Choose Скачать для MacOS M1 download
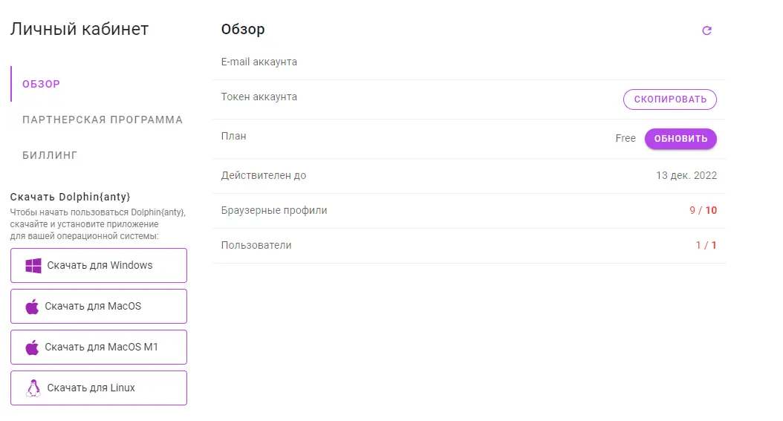The image size is (783, 421). click(x=99, y=347)
